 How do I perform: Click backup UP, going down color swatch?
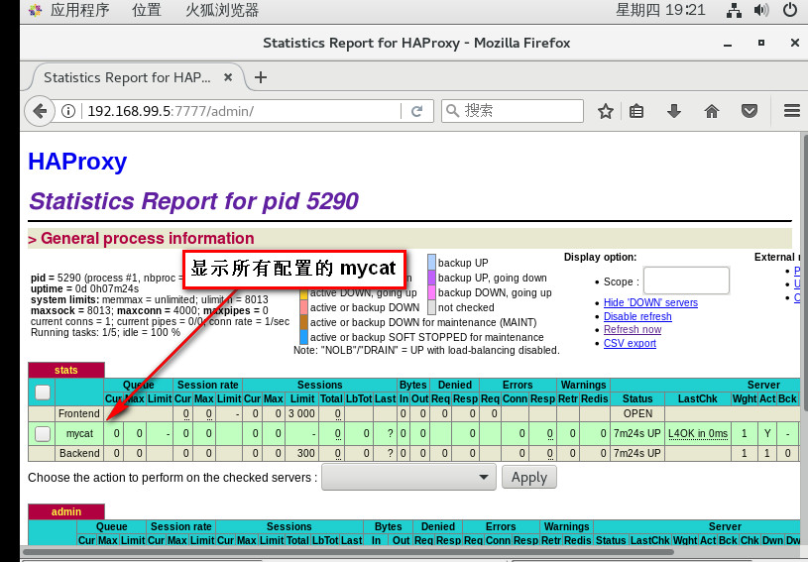[432, 278]
